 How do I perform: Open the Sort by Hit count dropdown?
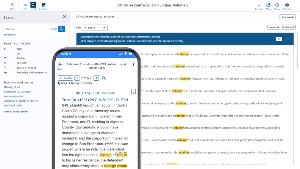click(95, 28)
